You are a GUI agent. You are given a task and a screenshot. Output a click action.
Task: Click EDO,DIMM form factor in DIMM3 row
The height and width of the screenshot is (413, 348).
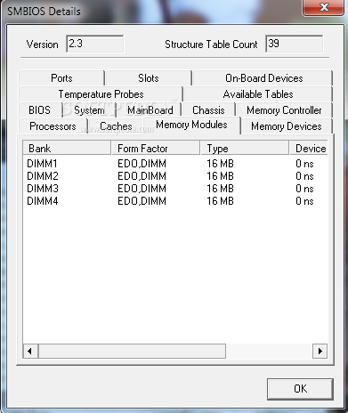tap(142, 189)
